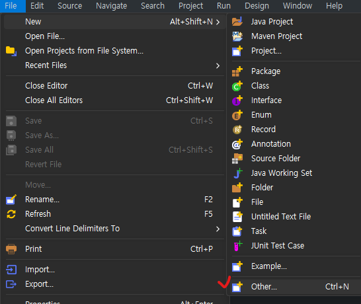The width and height of the screenshot is (361, 304).
Task: Click the Enum icon
Action: 237,115
